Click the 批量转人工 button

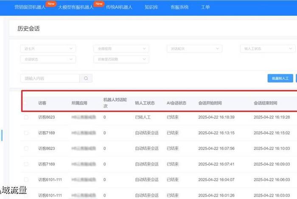(280, 78)
